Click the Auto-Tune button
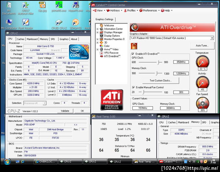Image resolution: width=220 pixels, height=172 pixels. tap(202, 45)
